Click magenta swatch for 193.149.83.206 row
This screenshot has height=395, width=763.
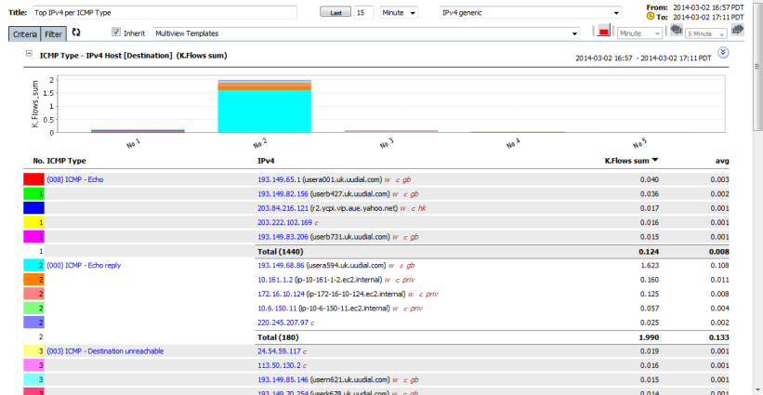34,236
